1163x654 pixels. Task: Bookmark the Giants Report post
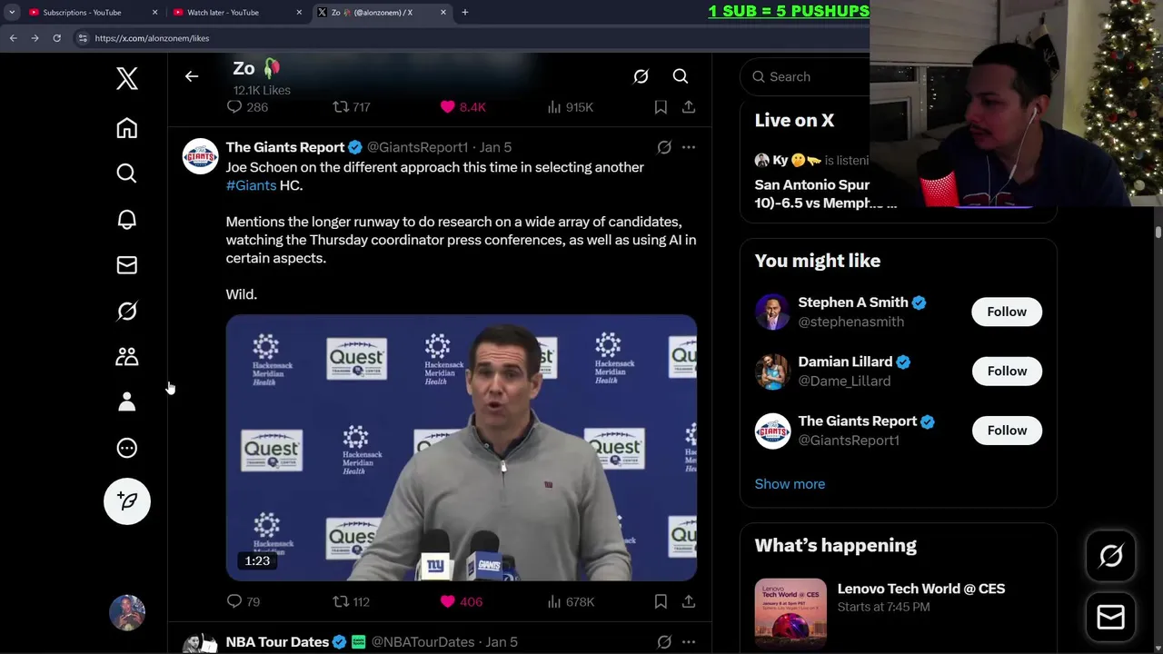pyautogui.click(x=661, y=601)
